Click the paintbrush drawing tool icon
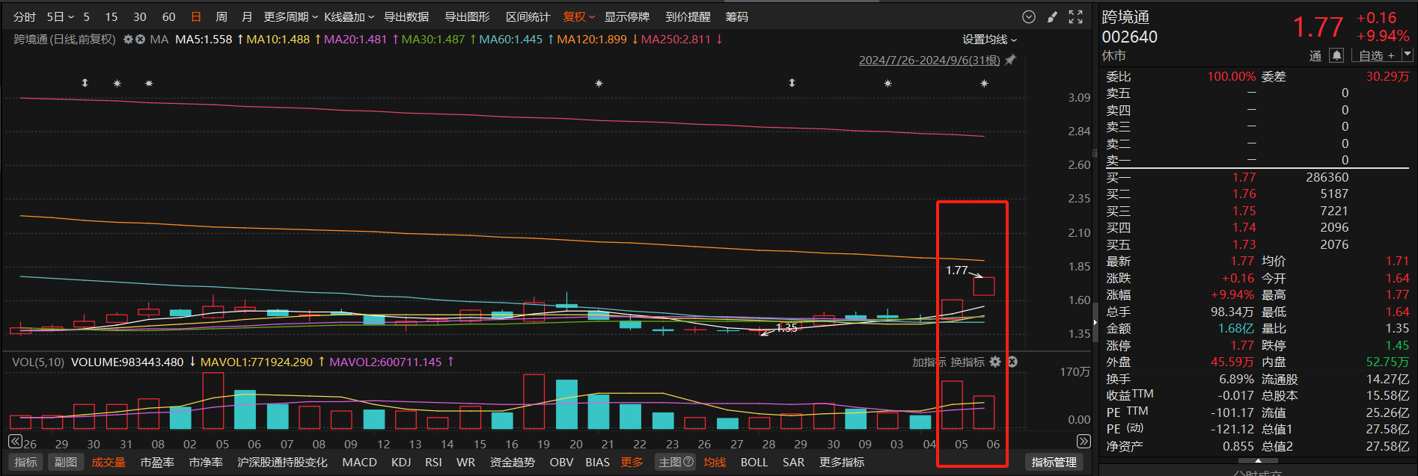 (x=1052, y=17)
